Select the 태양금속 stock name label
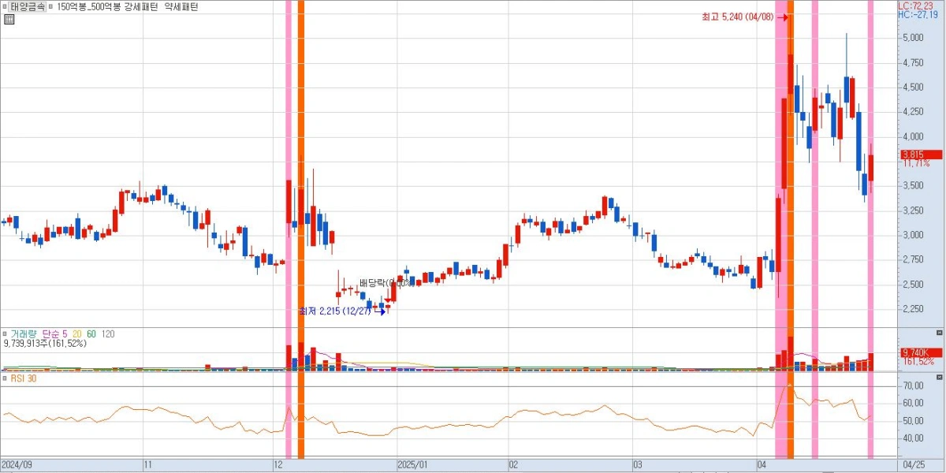946x473 pixels. tap(27, 6)
